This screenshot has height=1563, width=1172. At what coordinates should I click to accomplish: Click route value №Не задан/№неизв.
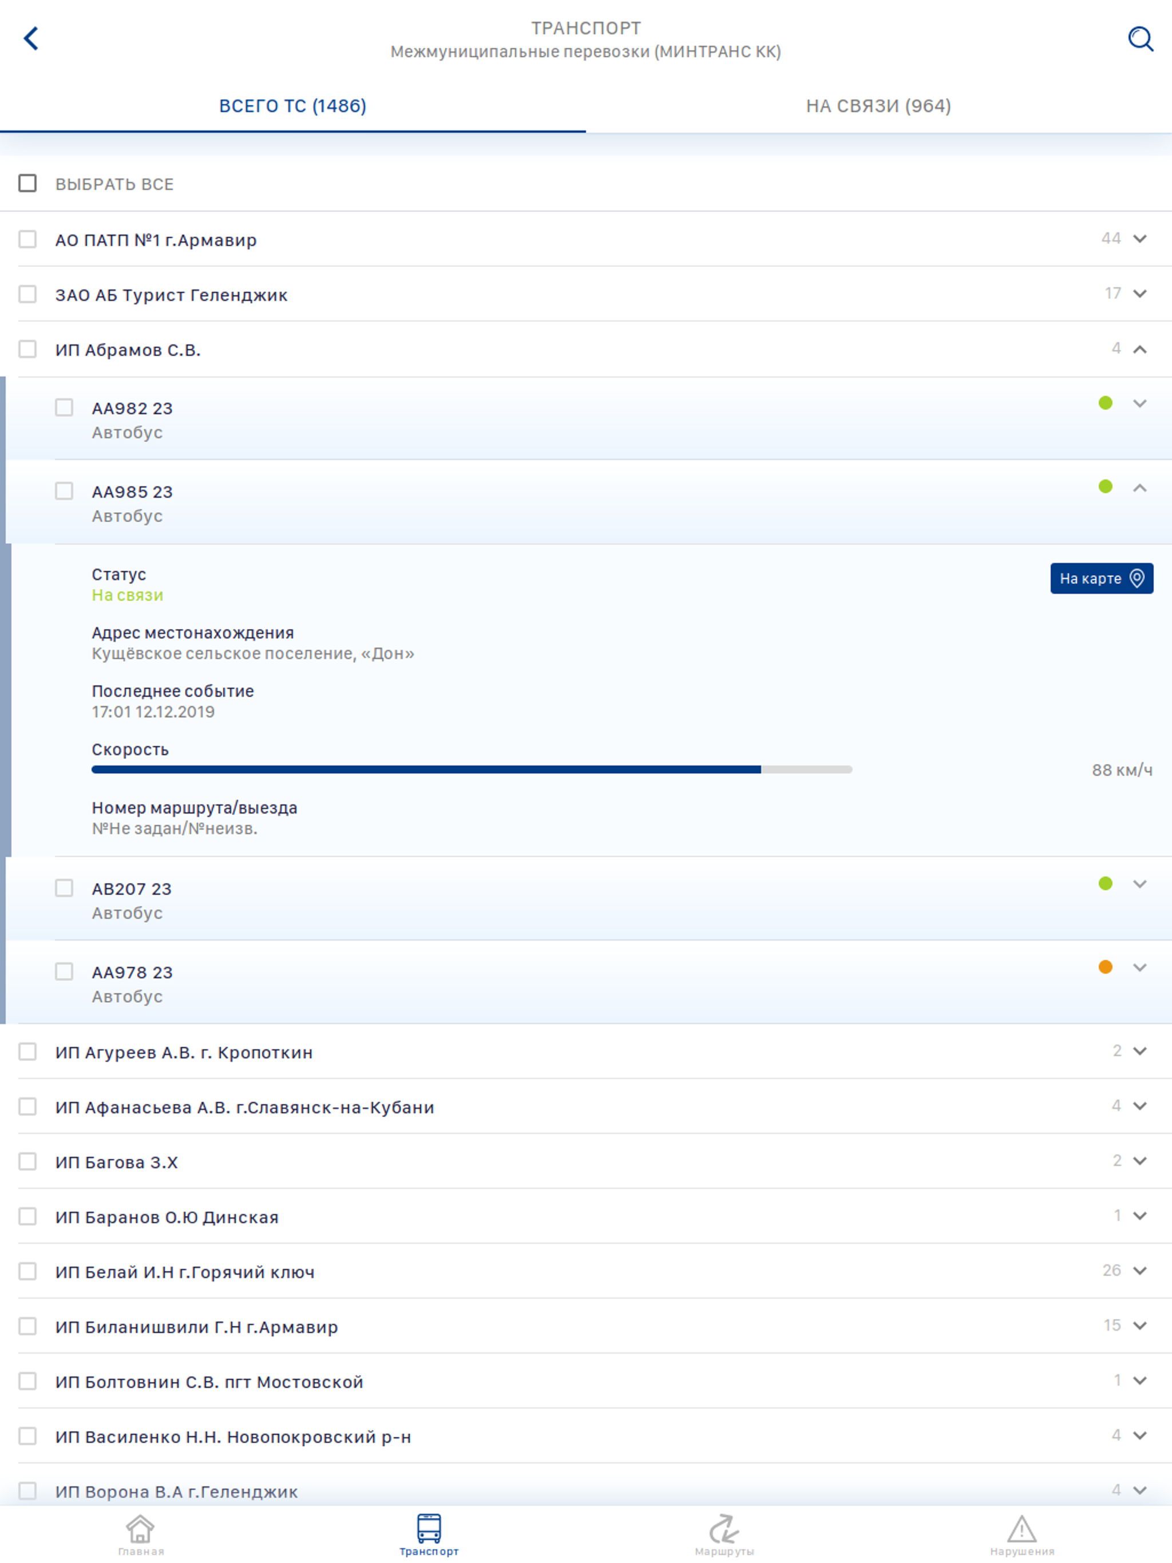175,828
